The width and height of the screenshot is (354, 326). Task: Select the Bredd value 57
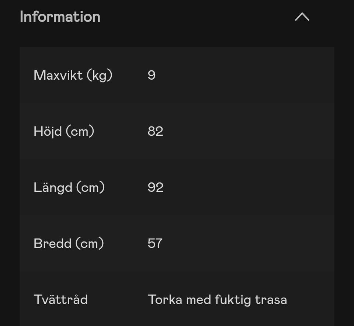pos(155,243)
